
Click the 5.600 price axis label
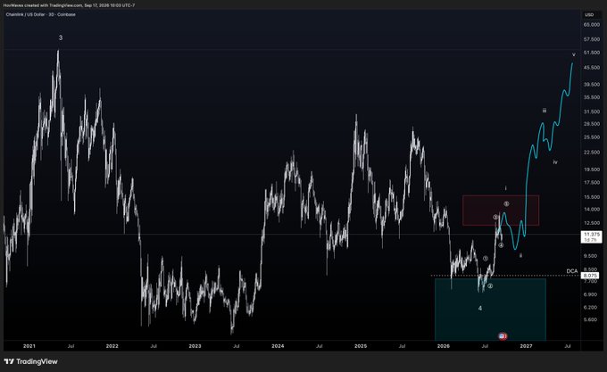point(590,319)
